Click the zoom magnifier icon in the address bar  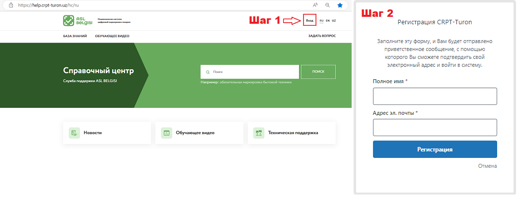[x=327, y=5]
